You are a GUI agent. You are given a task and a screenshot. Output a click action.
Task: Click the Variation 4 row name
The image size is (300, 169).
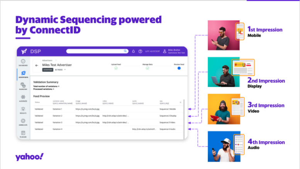(58, 129)
